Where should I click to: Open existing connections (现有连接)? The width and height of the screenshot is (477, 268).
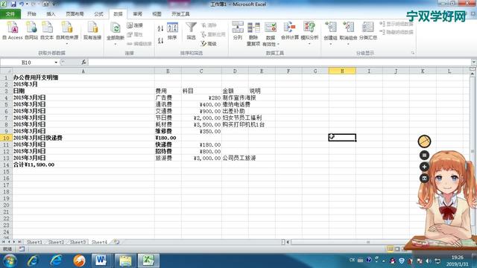[x=92, y=31]
